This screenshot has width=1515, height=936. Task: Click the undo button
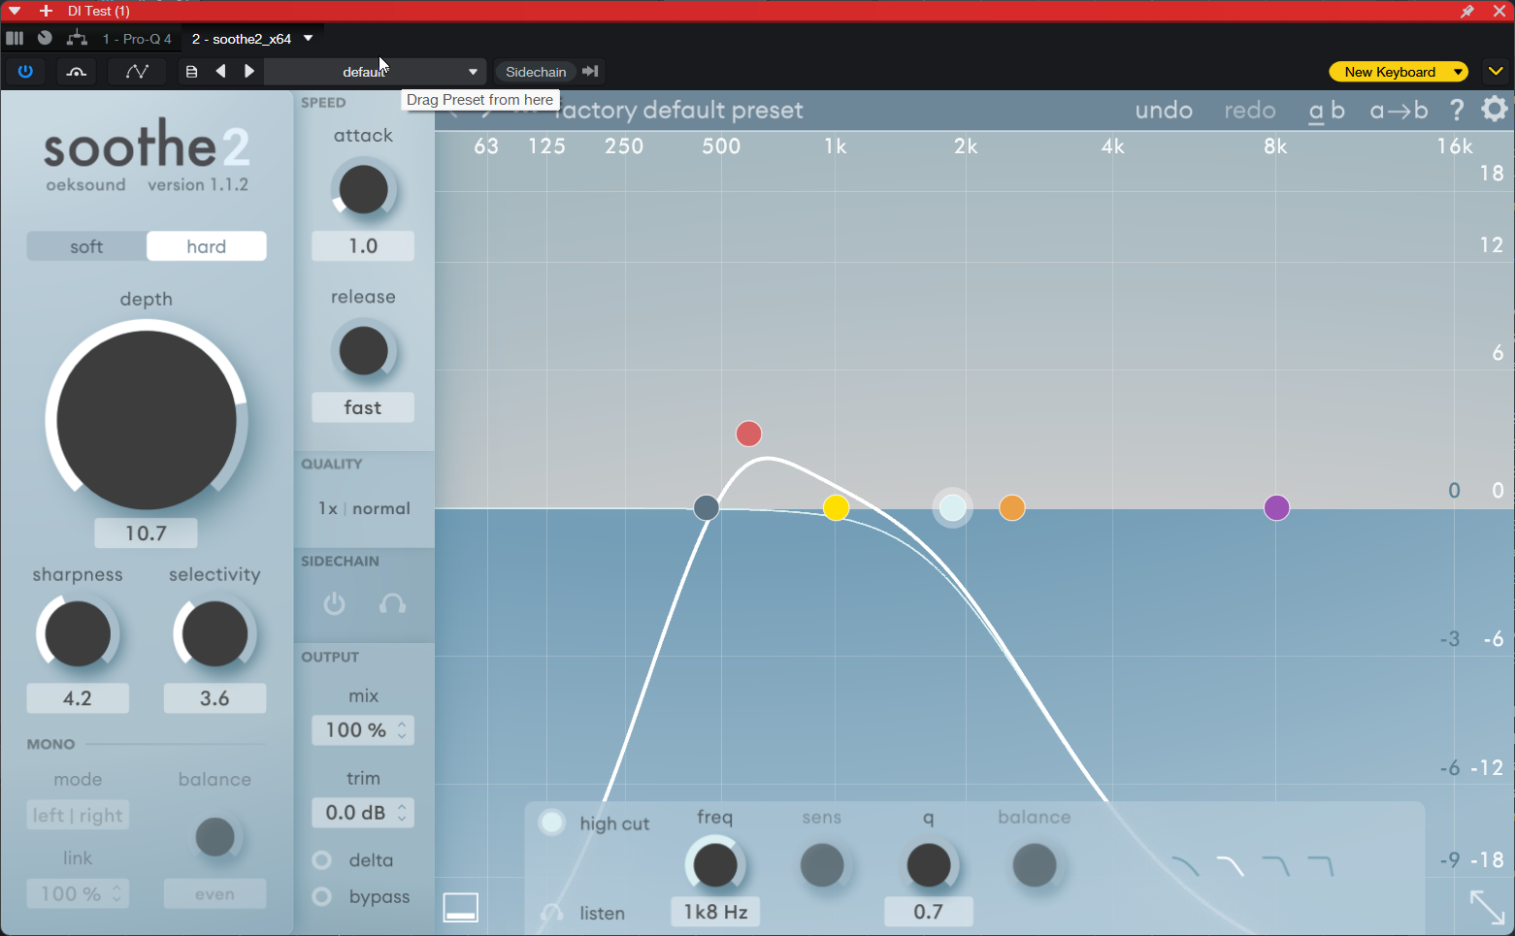tap(1163, 110)
